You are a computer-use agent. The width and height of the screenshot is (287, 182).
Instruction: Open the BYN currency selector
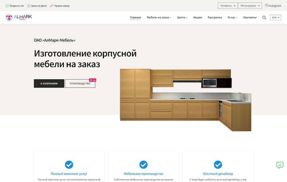point(275,18)
